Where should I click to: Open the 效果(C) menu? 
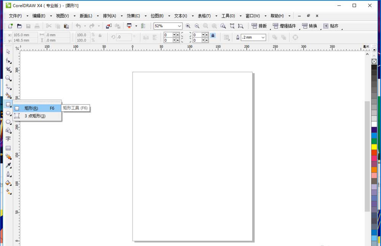133,16
